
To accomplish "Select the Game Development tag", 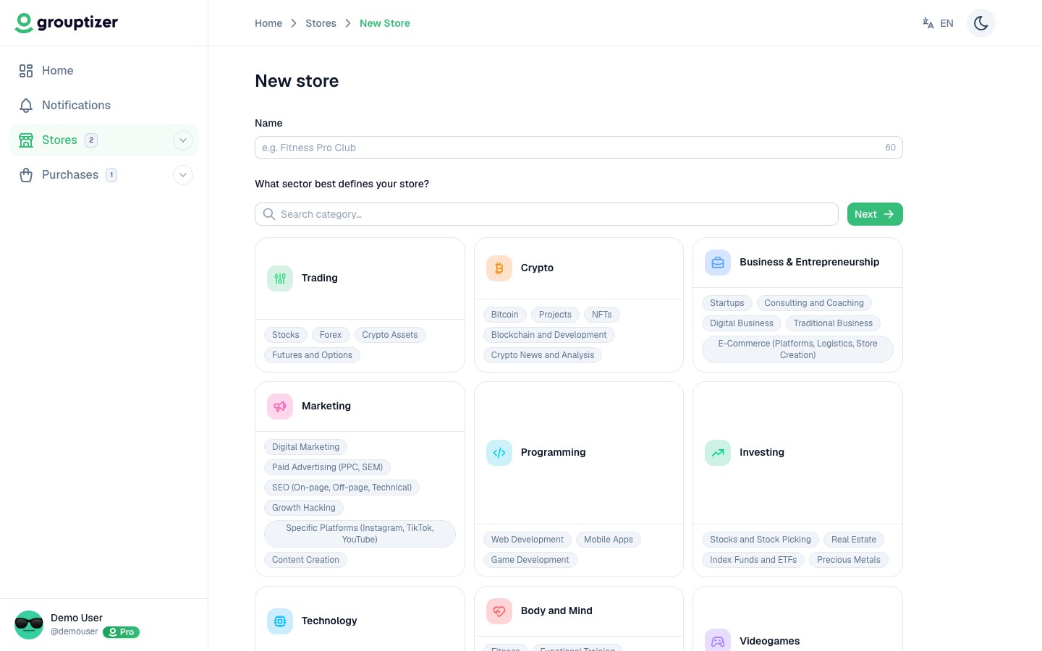I will [x=530, y=560].
